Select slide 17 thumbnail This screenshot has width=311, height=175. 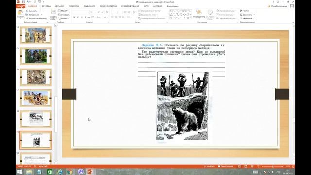(35, 98)
